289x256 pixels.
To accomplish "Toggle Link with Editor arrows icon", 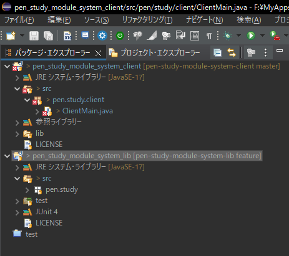I will coord(232,52).
